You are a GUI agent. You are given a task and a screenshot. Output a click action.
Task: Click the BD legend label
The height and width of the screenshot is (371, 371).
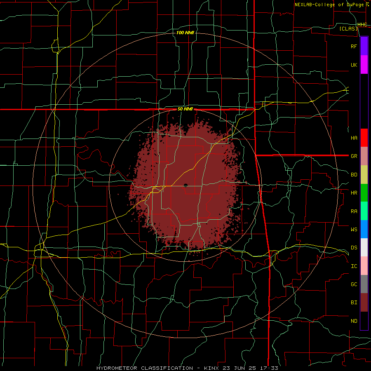[354, 175]
